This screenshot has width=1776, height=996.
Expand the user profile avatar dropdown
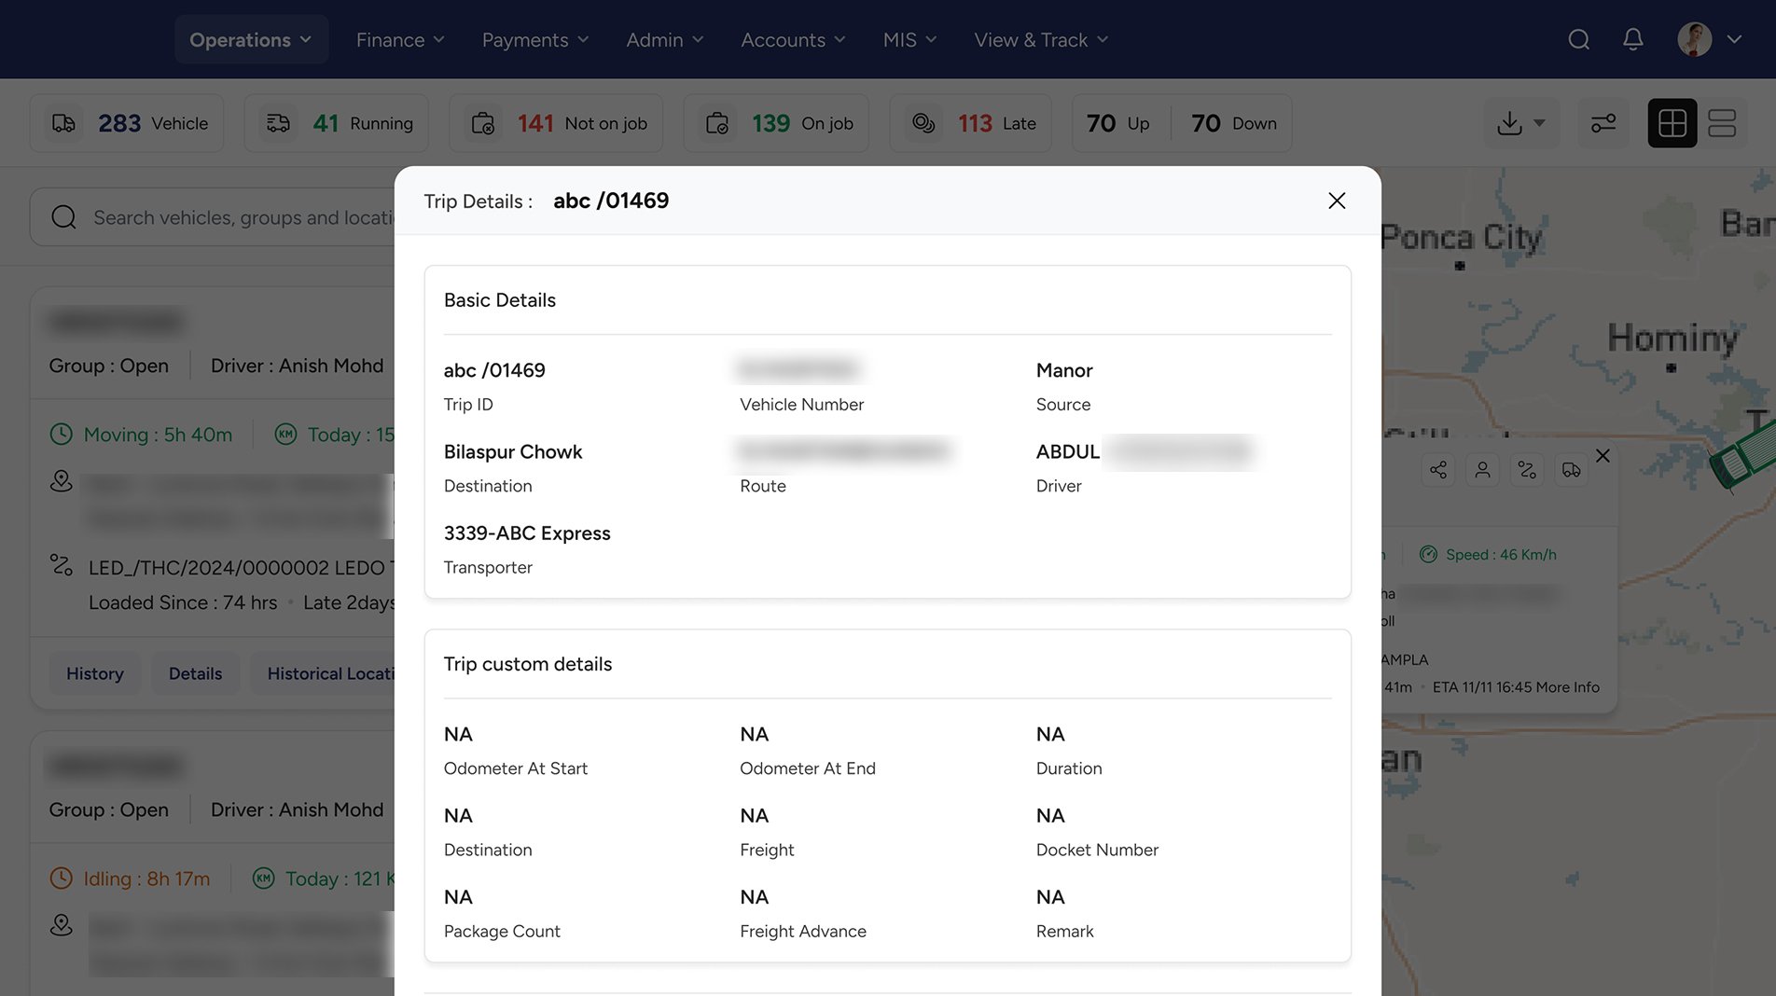tap(1709, 39)
